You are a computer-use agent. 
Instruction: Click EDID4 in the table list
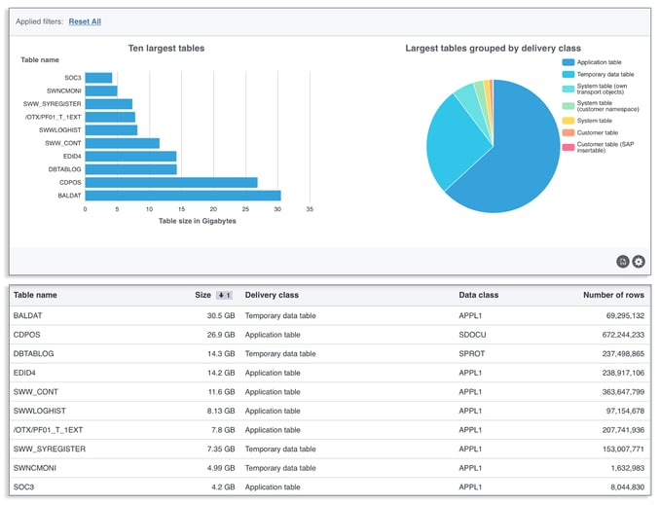pos(24,373)
